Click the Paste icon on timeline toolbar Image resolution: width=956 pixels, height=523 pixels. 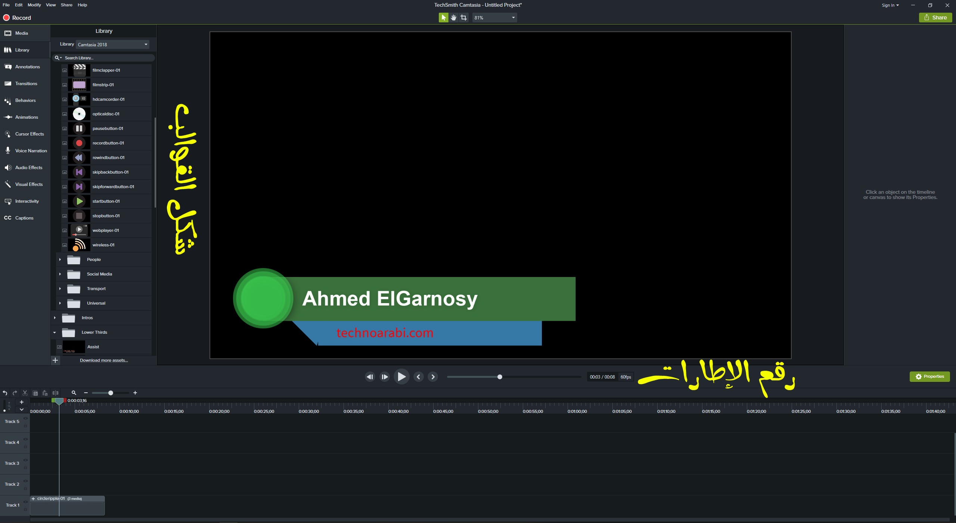[45, 393]
